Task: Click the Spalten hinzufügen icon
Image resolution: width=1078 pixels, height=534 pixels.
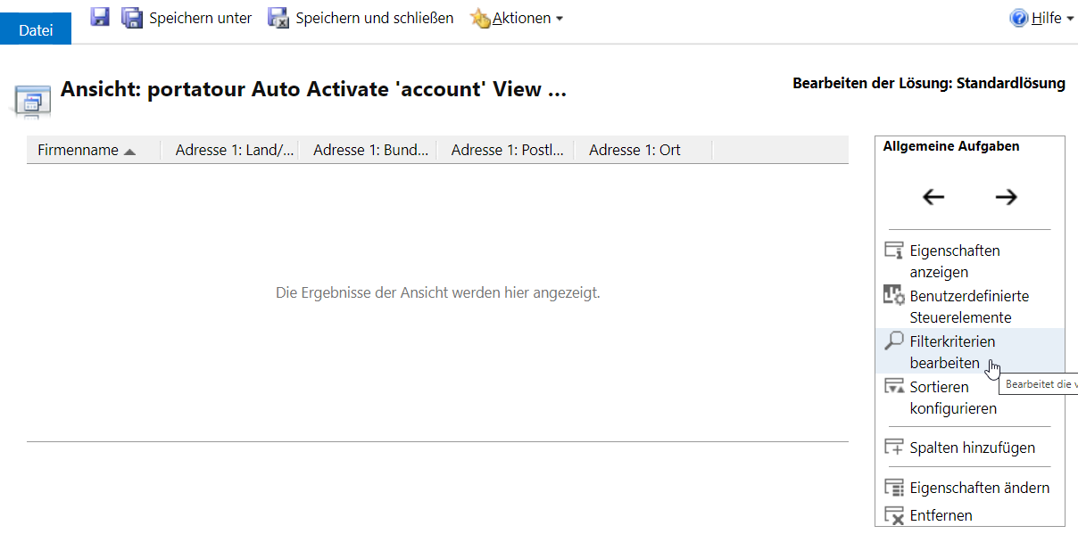Action: (x=893, y=448)
